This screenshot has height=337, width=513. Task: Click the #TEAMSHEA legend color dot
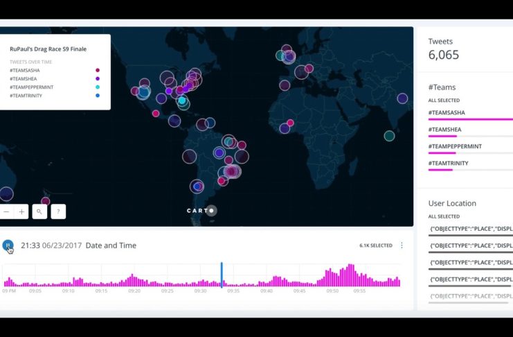click(x=98, y=78)
